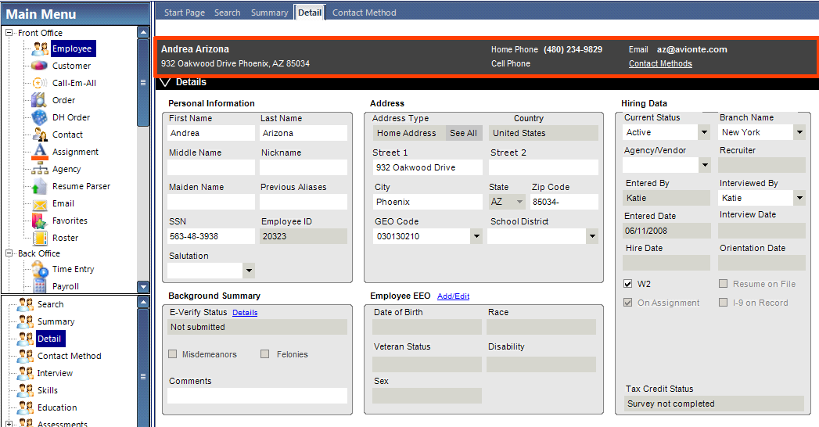Click the Main Menu scroll up arrow

(x=143, y=32)
